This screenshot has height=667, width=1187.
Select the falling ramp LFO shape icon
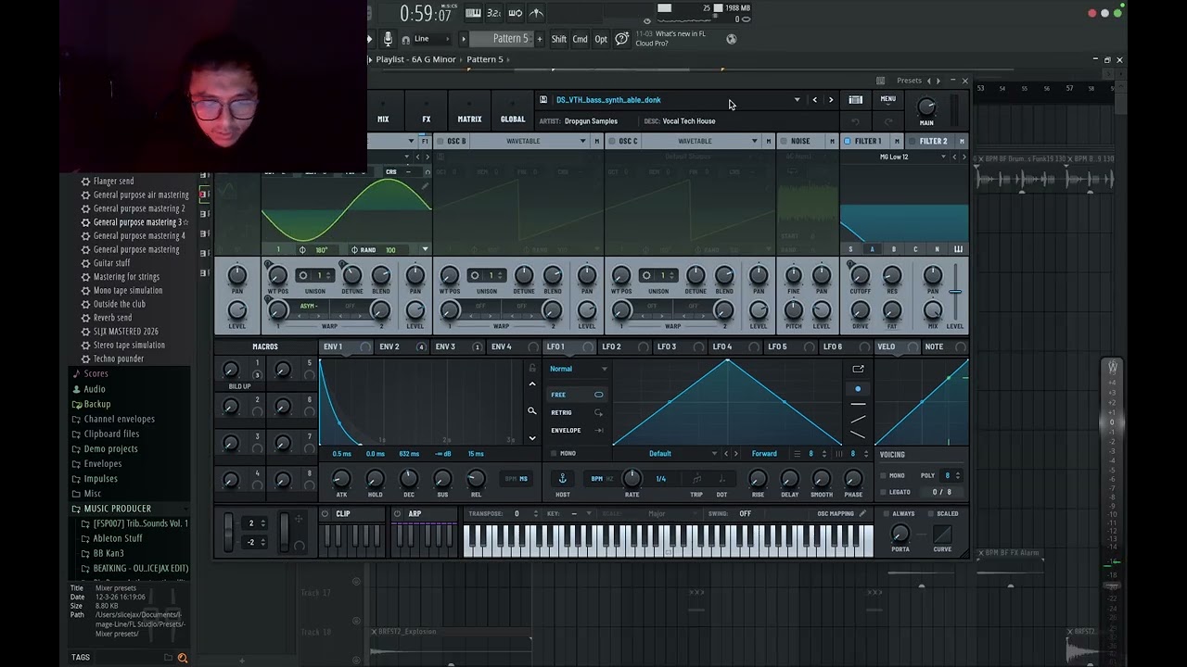[858, 434]
